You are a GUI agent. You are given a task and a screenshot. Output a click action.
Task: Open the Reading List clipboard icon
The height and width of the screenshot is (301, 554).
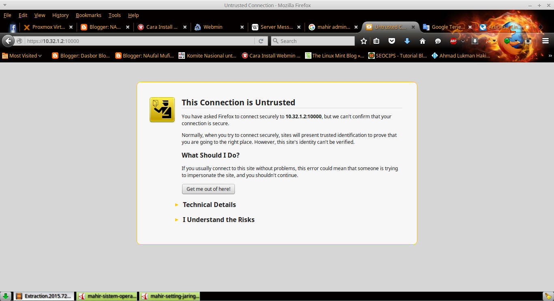(377, 41)
